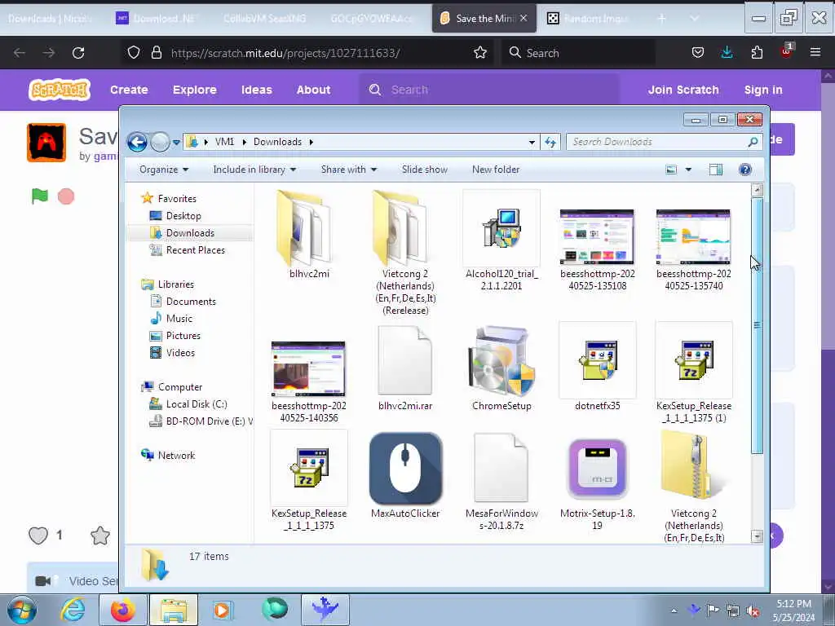Image resolution: width=835 pixels, height=626 pixels.
Task: Reload the Scratch page in Firefox
Action: click(x=78, y=53)
